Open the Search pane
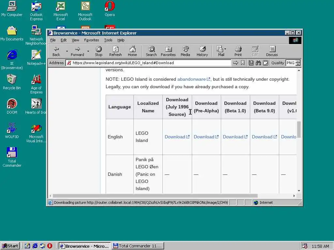Image resolution: width=334 pixels, height=250 pixels. (151, 51)
